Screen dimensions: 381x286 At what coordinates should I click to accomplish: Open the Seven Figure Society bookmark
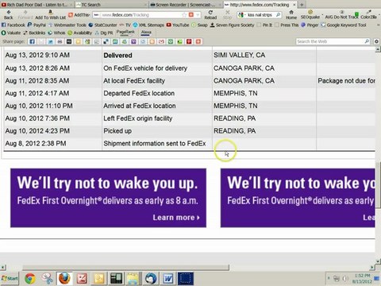coord(232,25)
